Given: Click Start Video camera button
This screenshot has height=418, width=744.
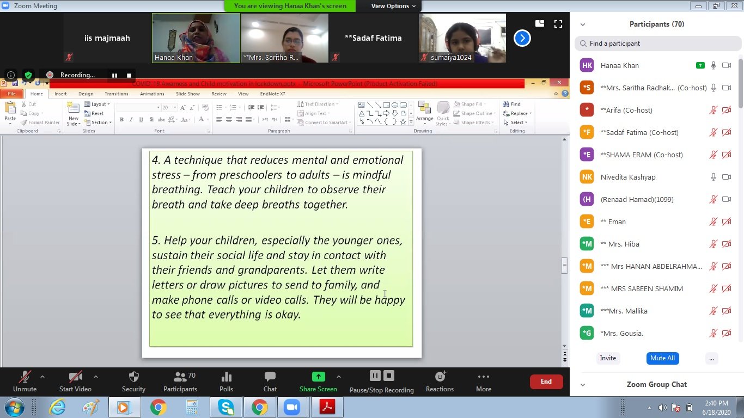Looking at the screenshot, I should [x=75, y=382].
